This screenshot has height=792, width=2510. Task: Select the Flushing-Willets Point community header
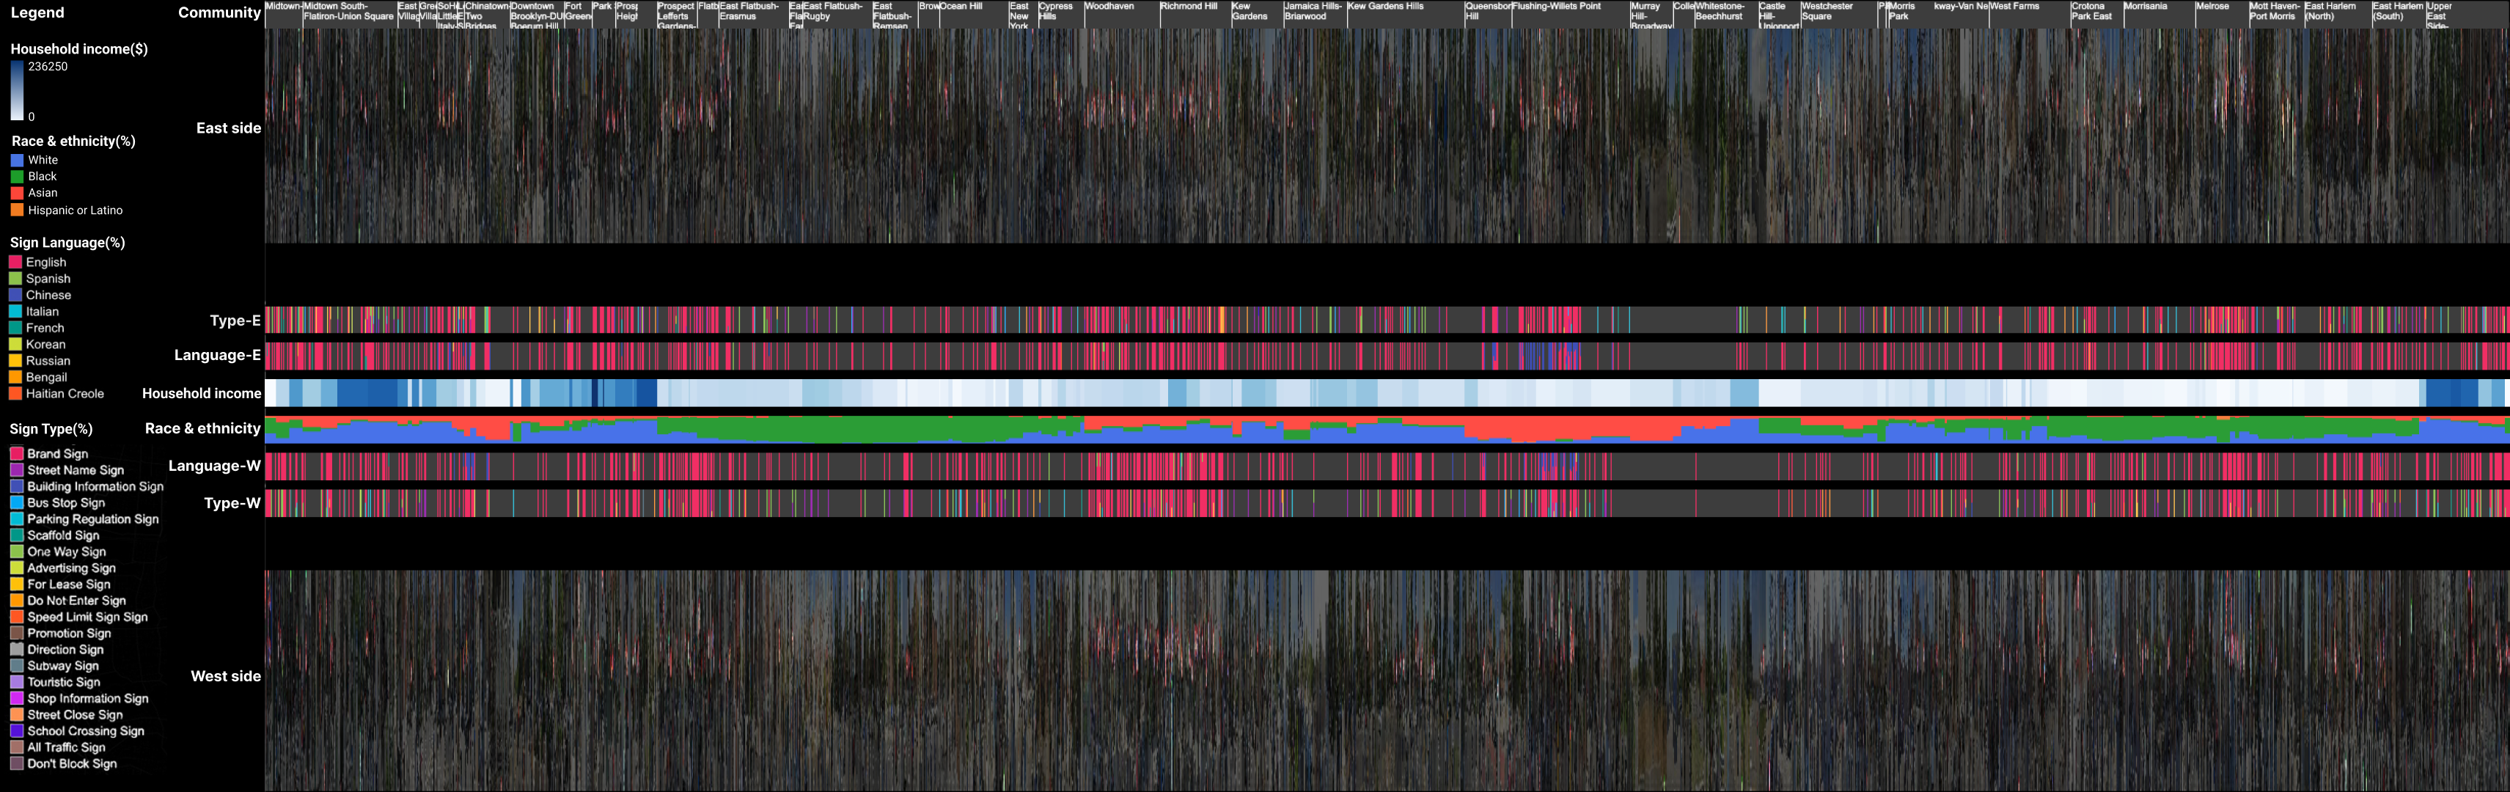[1571, 14]
